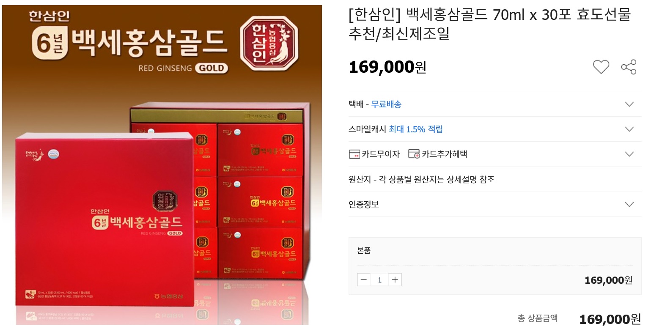Viewport: 651px width, 329px height.
Task: Click the 무료배송 link
Action: (386, 104)
